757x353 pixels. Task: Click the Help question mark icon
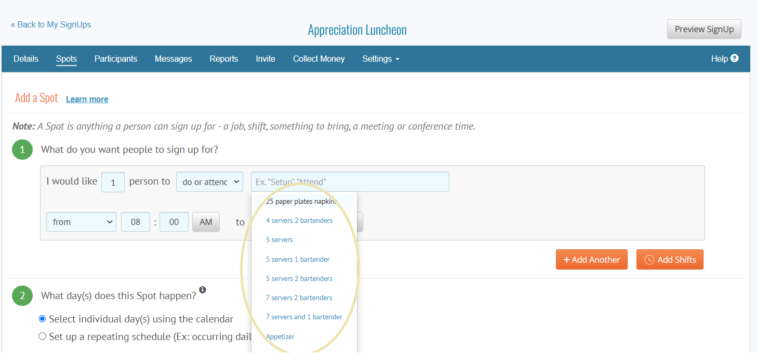pos(734,59)
